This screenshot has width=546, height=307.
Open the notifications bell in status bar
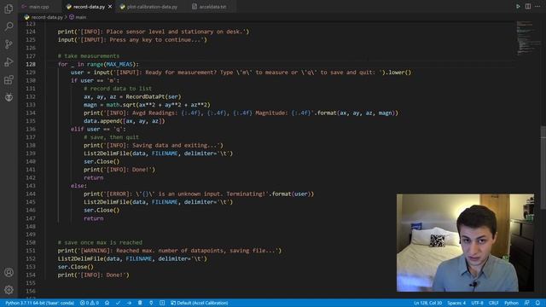tap(537, 303)
